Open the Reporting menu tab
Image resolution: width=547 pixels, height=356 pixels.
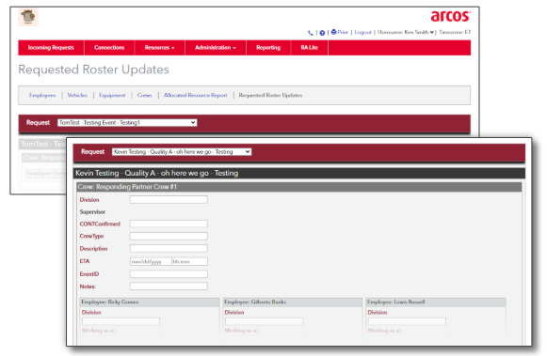pos(268,48)
